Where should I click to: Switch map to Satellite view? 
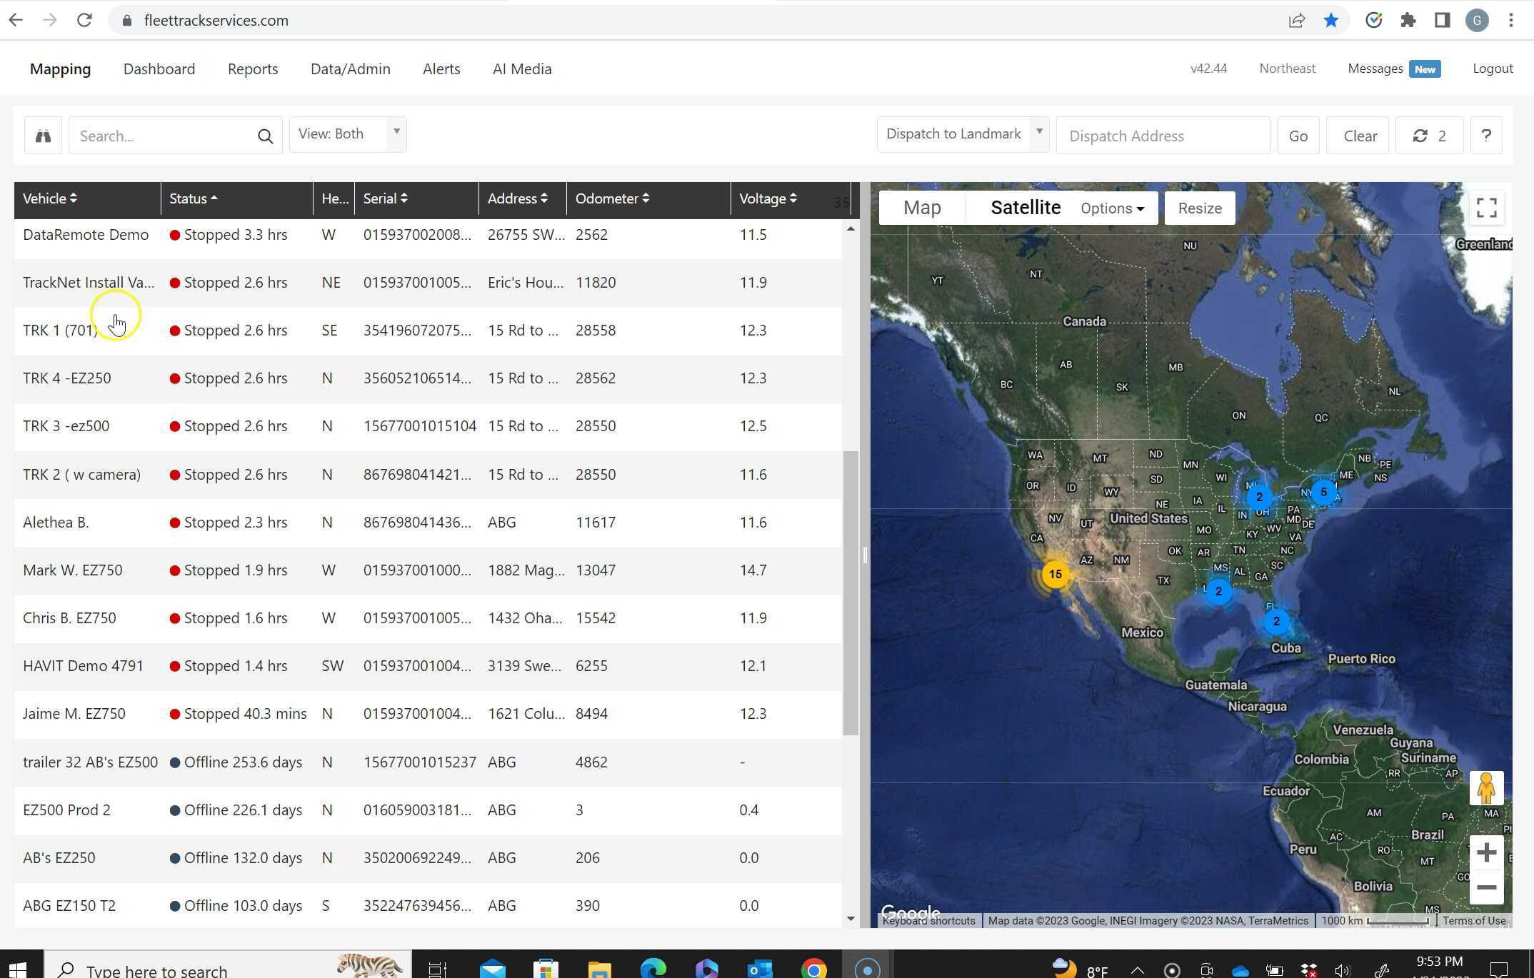pyautogui.click(x=1025, y=208)
